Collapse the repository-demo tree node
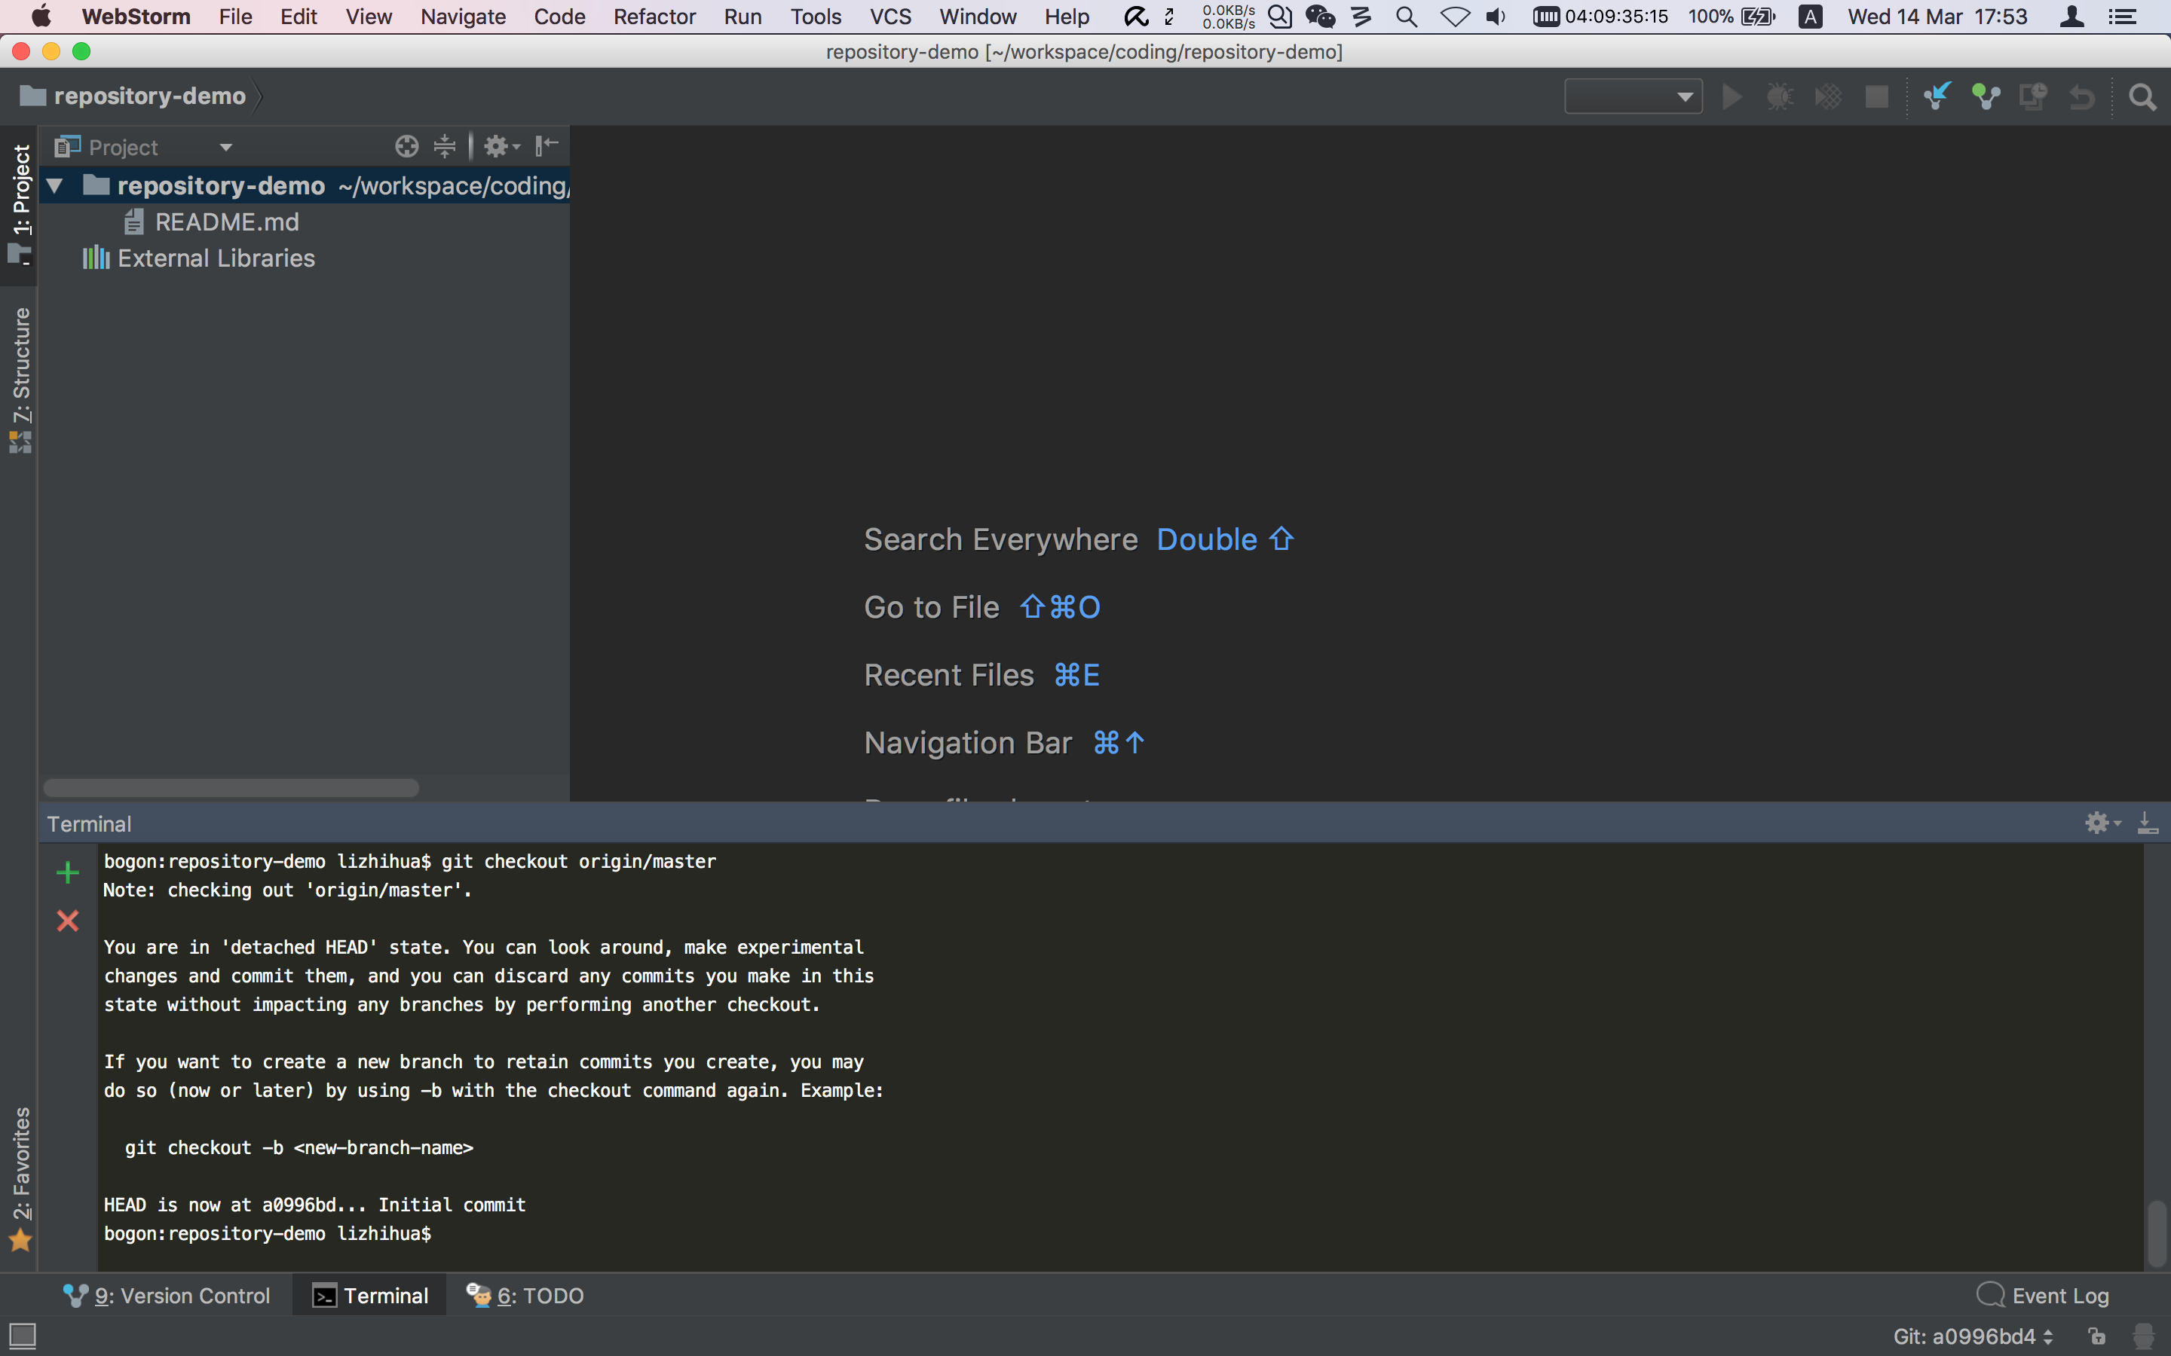2171x1356 pixels. click(x=55, y=185)
